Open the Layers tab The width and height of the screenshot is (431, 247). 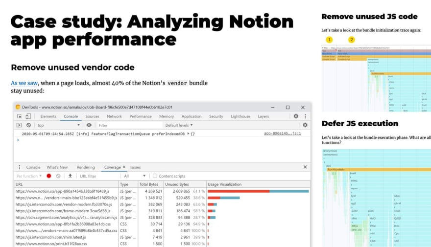[x=263, y=116]
